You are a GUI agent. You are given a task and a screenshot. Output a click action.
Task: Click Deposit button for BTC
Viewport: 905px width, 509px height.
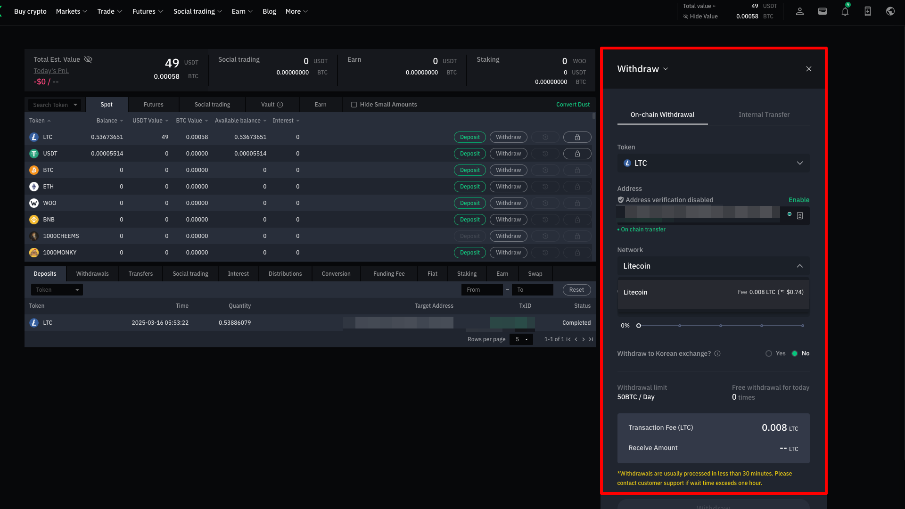pyautogui.click(x=470, y=170)
